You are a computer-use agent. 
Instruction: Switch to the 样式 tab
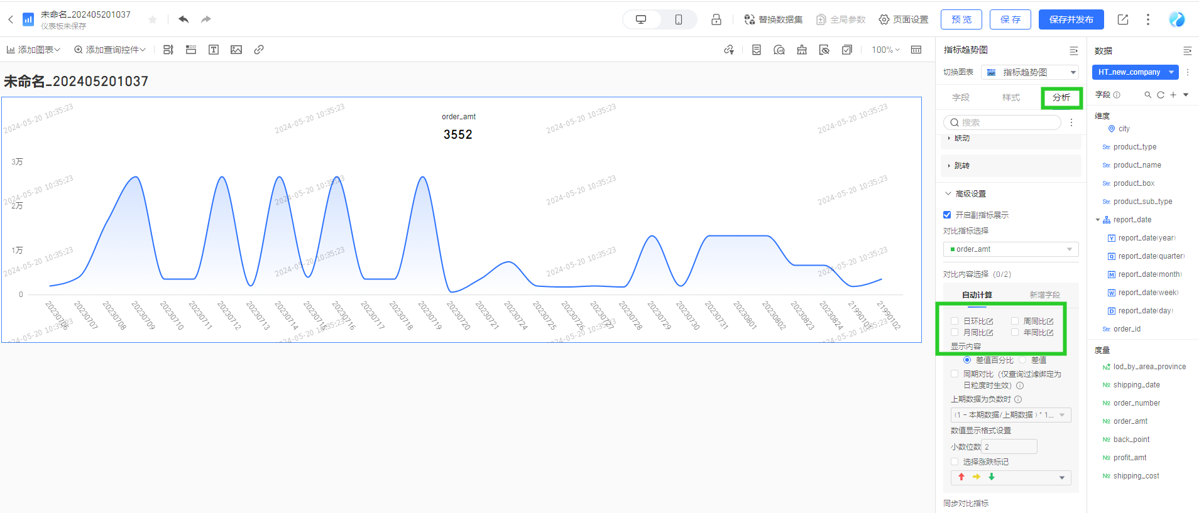tap(1010, 97)
